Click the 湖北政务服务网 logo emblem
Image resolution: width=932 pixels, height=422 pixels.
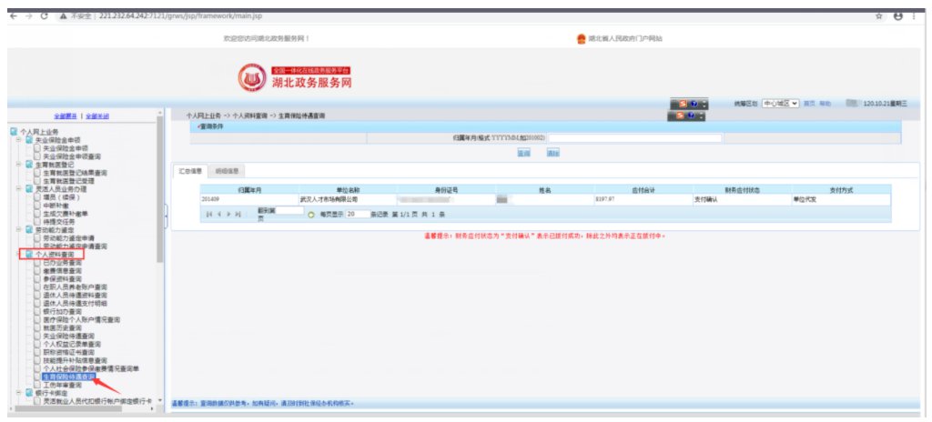[252, 78]
